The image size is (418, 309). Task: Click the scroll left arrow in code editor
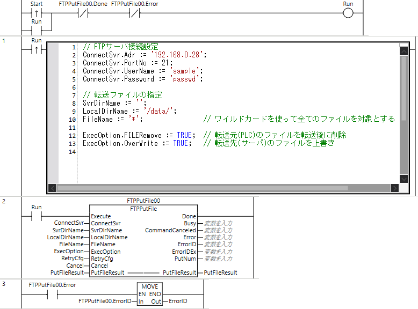coord(53,188)
